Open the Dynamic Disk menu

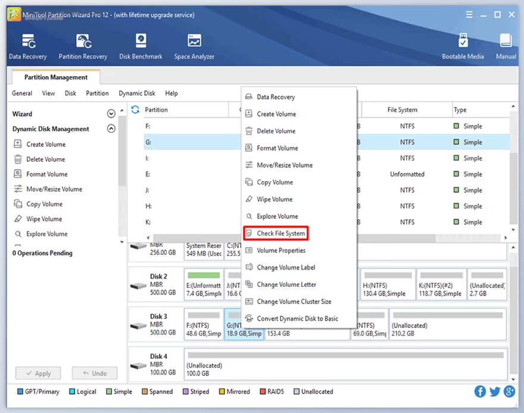[x=137, y=93]
